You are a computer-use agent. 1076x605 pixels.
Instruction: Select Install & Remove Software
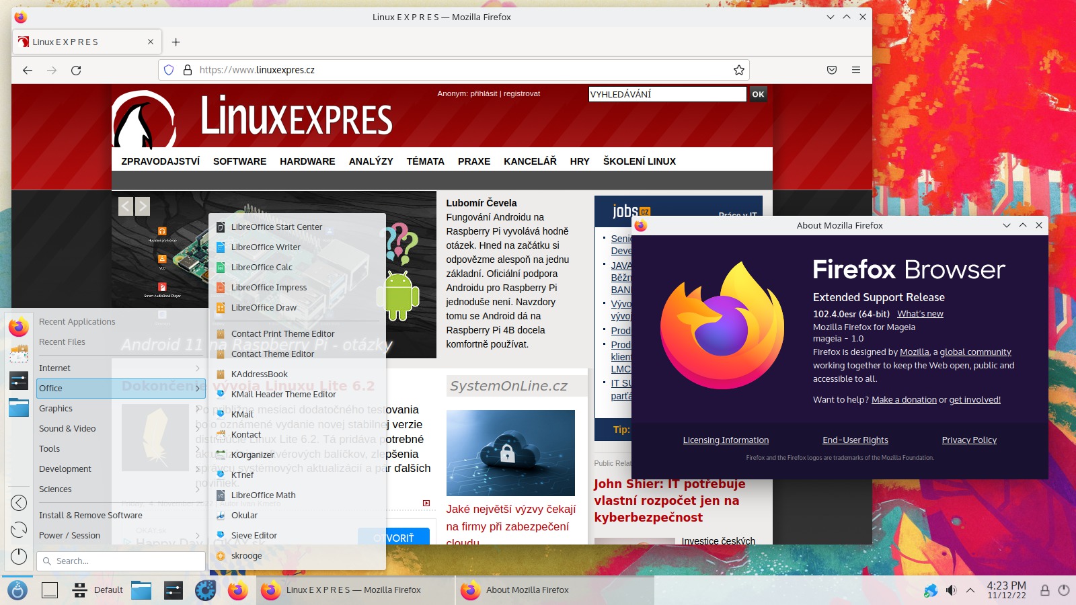tap(120, 516)
